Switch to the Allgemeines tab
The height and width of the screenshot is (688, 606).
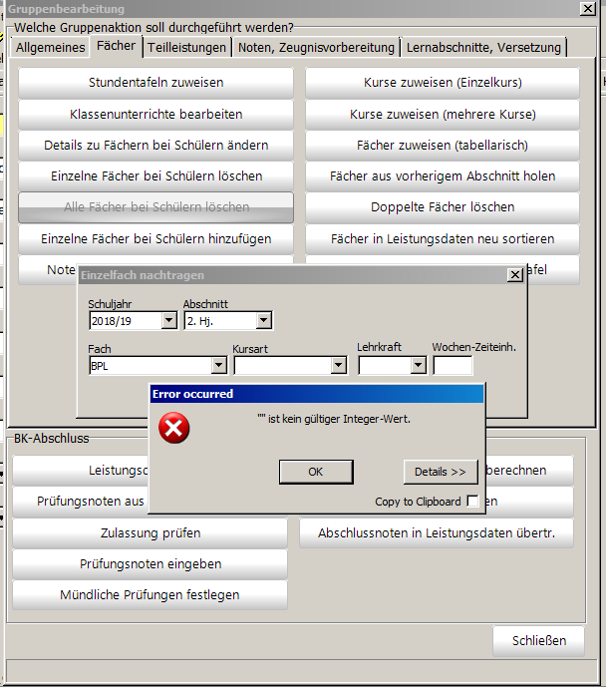pyautogui.click(x=51, y=48)
